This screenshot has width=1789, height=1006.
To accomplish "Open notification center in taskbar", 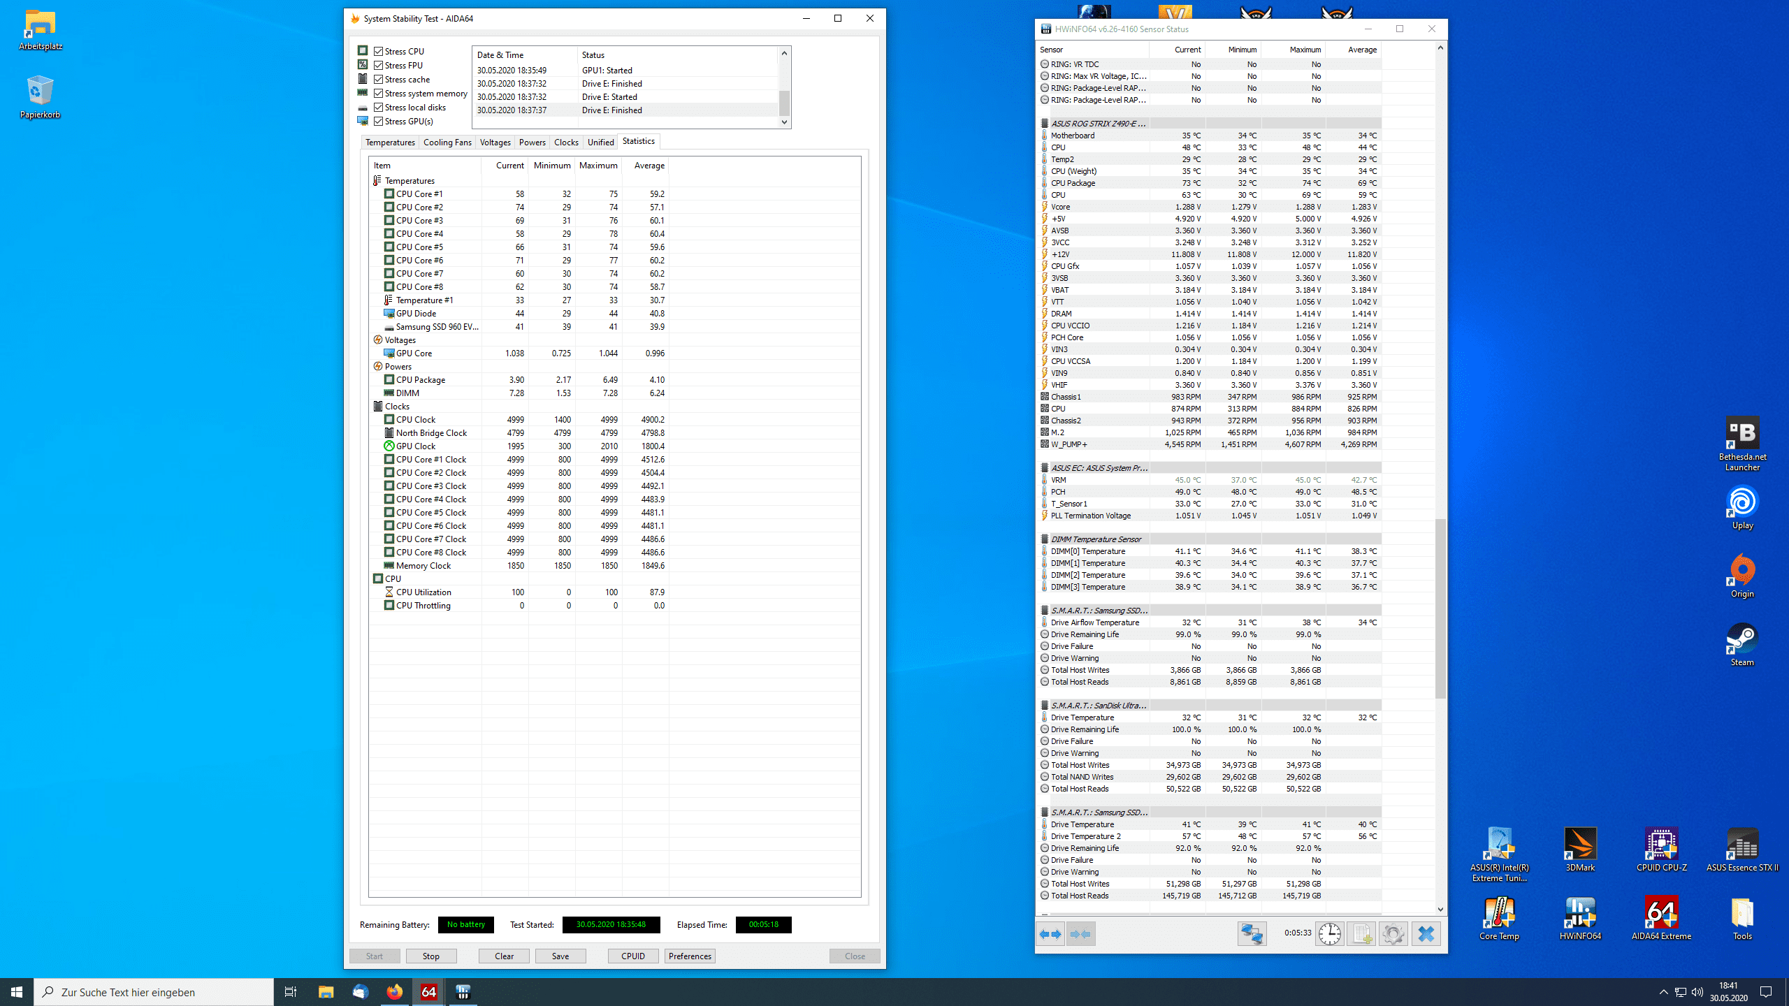I will click(1766, 991).
